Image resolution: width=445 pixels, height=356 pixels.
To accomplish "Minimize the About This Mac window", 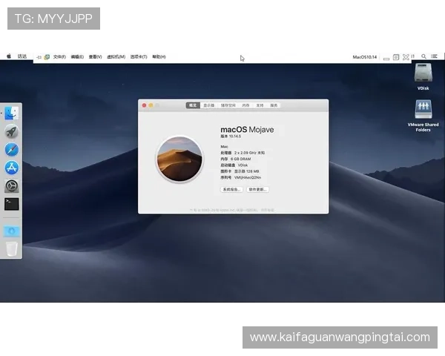I will pyautogui.click(x=151, y=105).
